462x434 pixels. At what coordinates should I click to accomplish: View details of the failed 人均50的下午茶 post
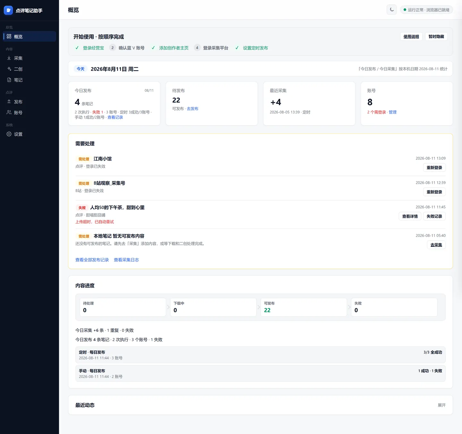click(410, 216)
